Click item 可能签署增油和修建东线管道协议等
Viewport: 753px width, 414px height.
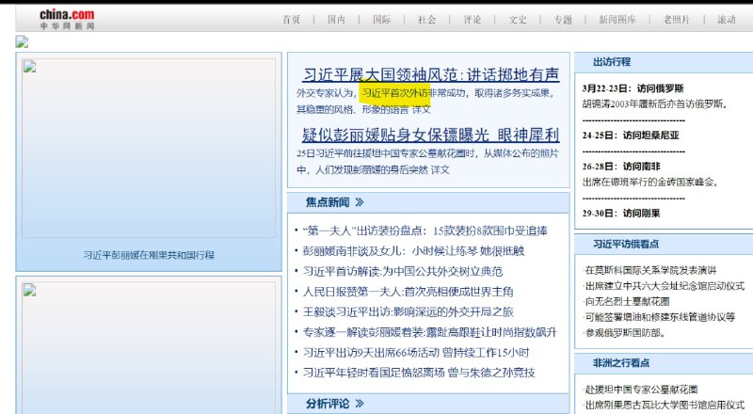point(660,317)
